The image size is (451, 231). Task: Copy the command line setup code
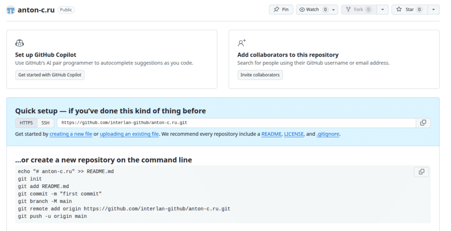(421, 172)
